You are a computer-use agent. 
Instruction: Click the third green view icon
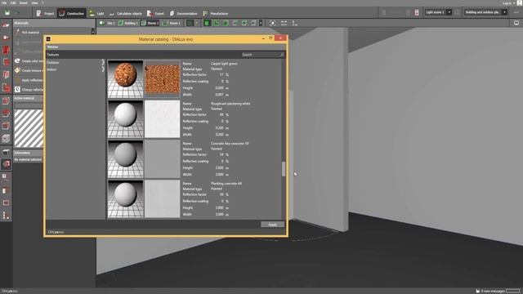226,23
